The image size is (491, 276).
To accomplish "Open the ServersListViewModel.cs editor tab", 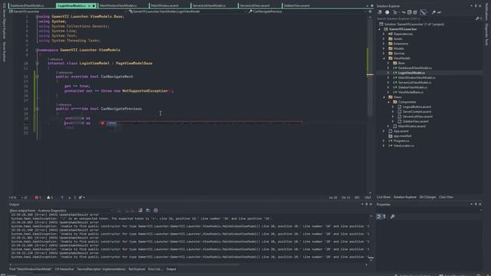I will tap(209, 5).
